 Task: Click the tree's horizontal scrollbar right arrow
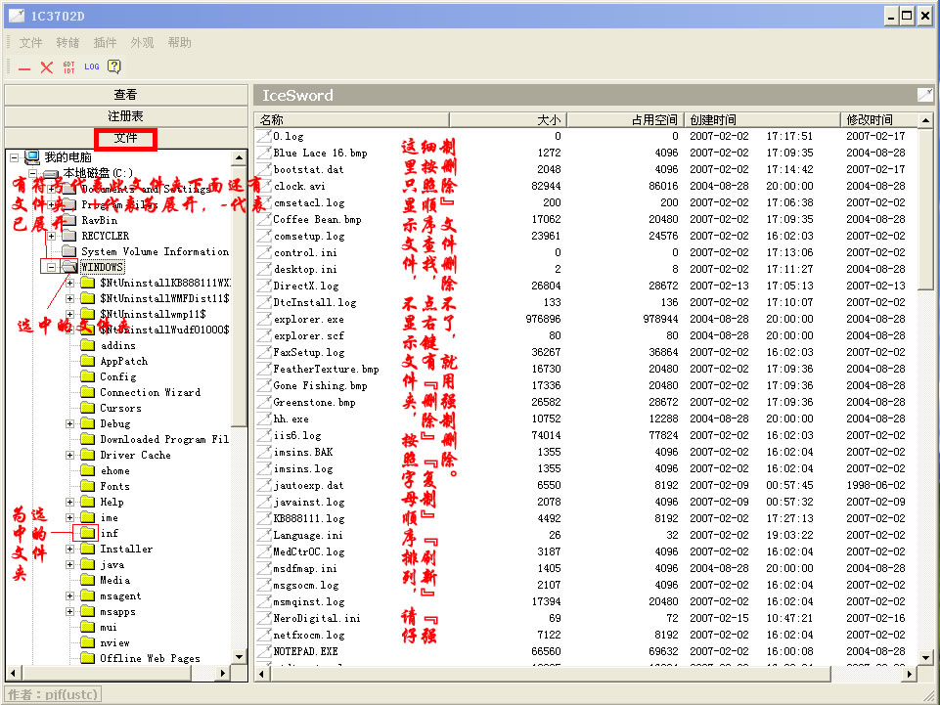[x=230, y=674]
